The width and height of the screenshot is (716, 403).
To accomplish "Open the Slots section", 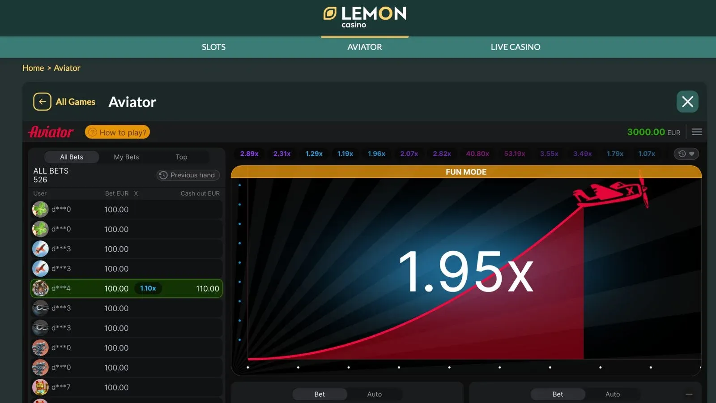I will point(213,47).
